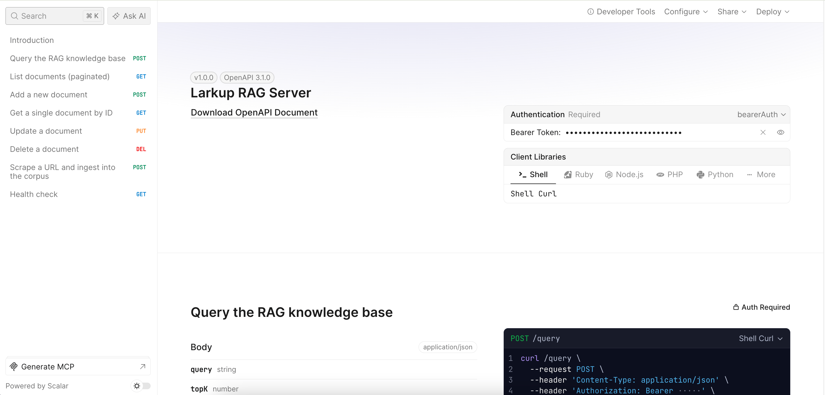Toggle the light/dark mode switch
This screenshot has height=395, width=825.
click(x=141, y=386)
